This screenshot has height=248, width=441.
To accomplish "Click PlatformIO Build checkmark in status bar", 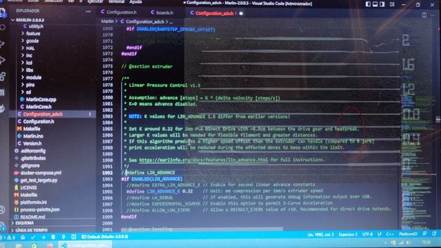I will click(x=33, y=237).
